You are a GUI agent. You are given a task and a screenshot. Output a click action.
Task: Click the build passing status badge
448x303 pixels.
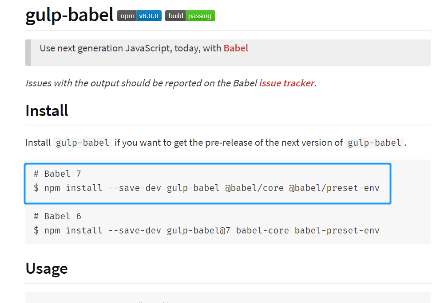(x=190, y=16)
